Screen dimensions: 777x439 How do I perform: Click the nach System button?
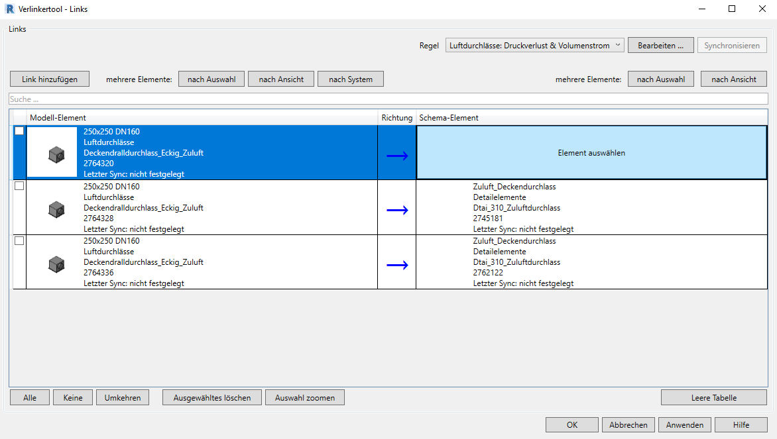pos(351,79)
